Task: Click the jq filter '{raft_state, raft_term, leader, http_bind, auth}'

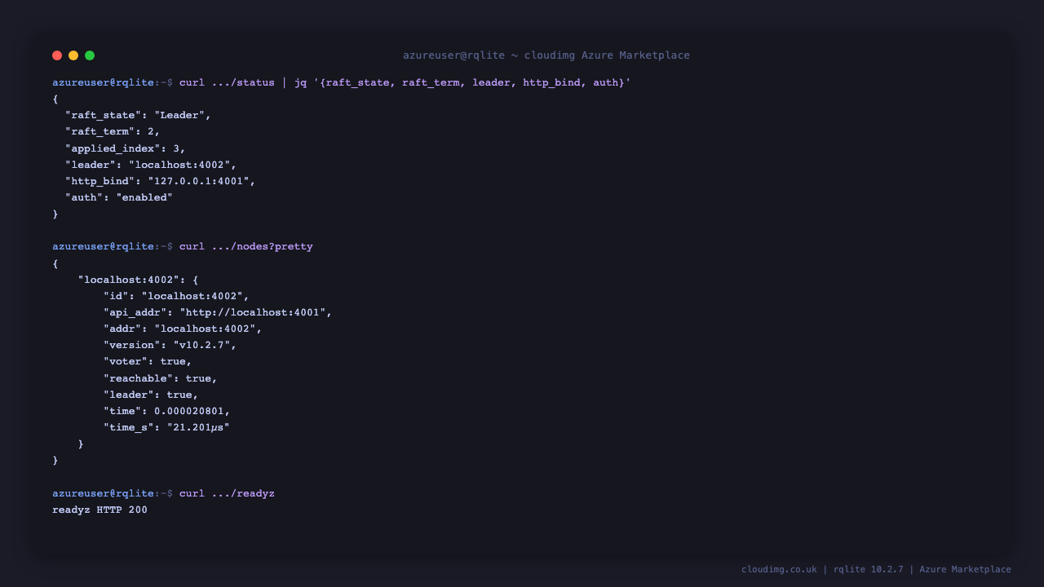Action: [x=472, y=82]
